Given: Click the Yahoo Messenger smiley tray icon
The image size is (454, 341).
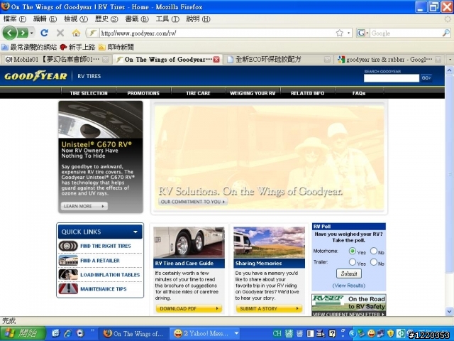Looking at the screenshot, I should coord(371,333).
